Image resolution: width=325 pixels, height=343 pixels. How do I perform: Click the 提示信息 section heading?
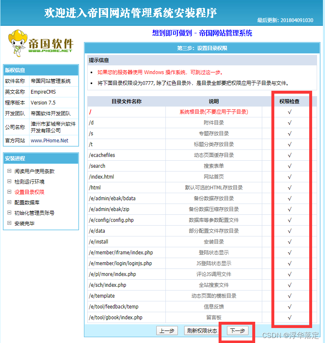click(x=99, y=60)
